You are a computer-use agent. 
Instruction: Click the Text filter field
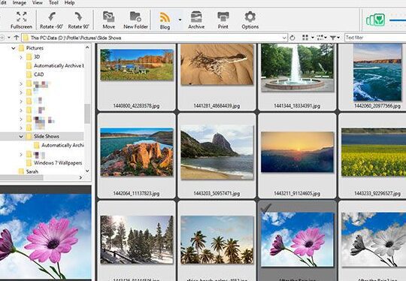coord(375,38)
